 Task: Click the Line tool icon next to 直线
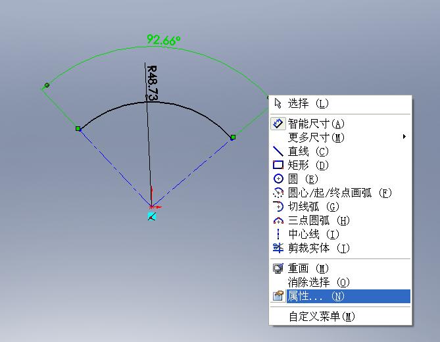tap(278, 151)
